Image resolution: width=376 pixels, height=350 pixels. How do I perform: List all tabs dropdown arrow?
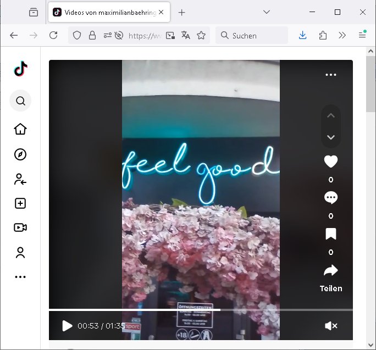tap(267, 12)
